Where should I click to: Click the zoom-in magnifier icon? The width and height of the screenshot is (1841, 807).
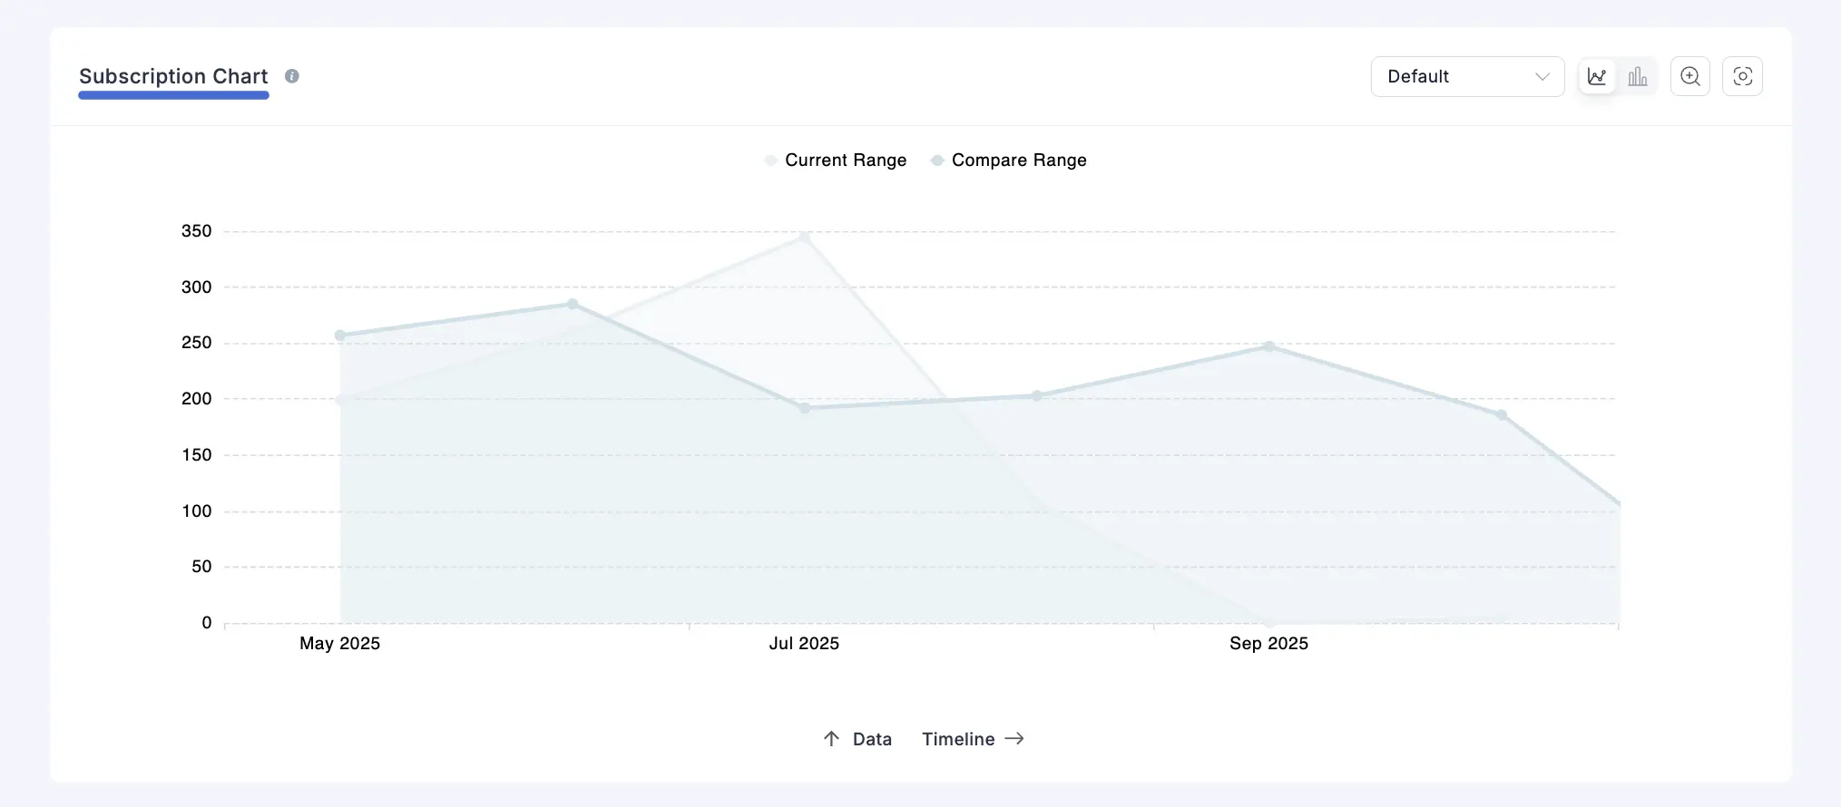click(x=1690, y=77)
